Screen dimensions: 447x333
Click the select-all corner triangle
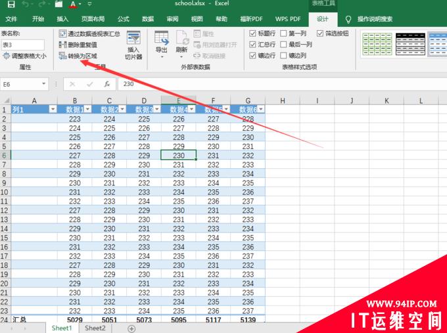click(x=7, y=100)
